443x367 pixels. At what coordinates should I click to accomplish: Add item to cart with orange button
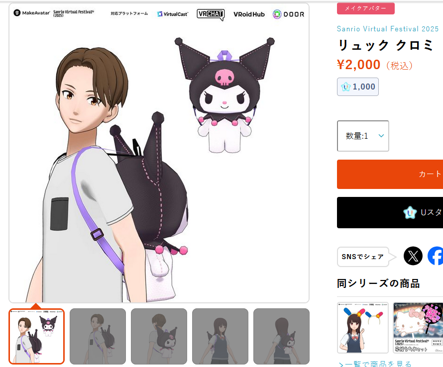pyautogui.click(x=390, y=174)
